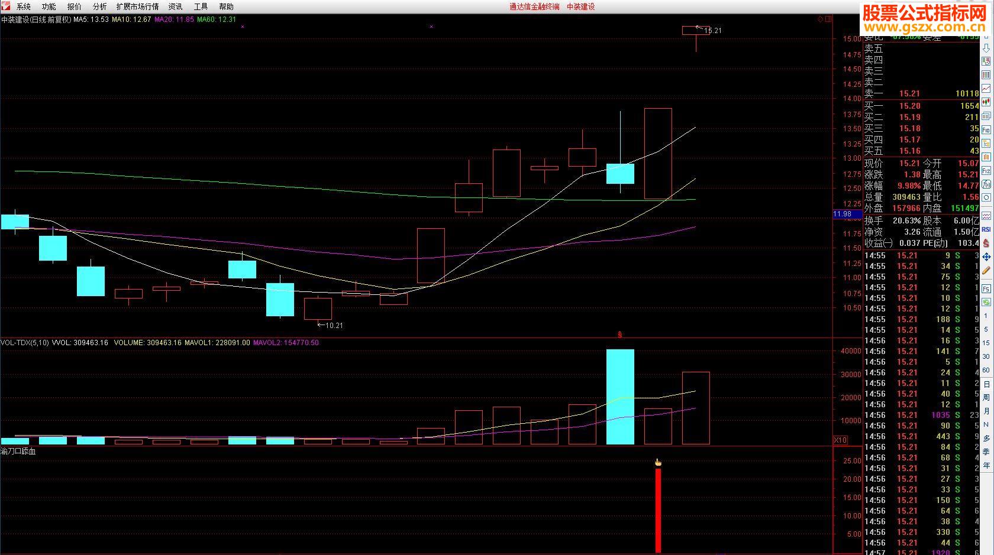Image resolution: width=994 pixels, height=555 pixels.
Task: Click the diamond icon atop the chart
Action: point(821,19)
